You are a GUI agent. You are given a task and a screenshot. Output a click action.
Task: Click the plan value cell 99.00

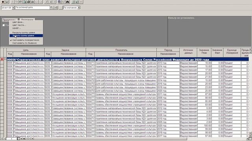point(204,129)
